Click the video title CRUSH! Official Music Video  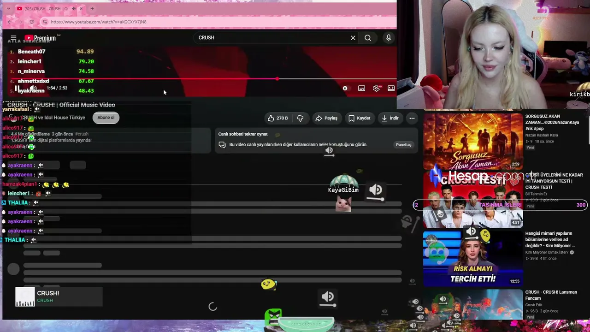[61, 105]
